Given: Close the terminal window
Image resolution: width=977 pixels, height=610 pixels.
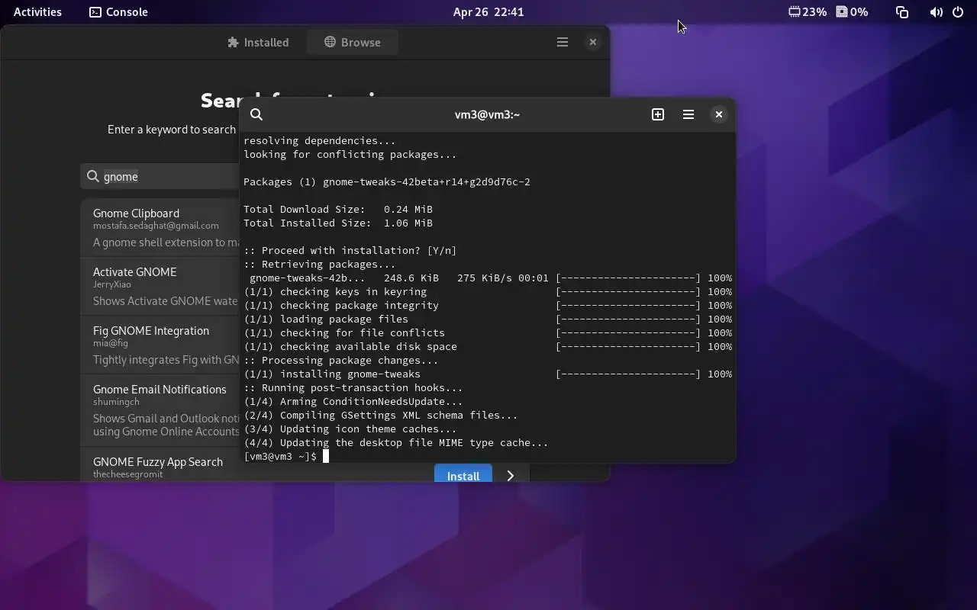Looking at the screenshot, I should coord(719,114).
